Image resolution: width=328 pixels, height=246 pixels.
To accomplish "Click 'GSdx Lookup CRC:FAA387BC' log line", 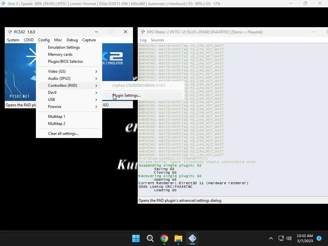I will [x=165, y=187].
